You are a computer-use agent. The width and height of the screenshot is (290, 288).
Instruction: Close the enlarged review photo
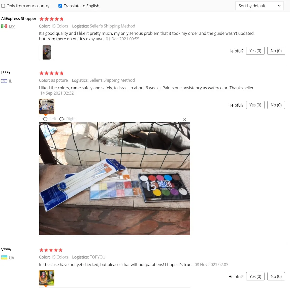[185, 120]
